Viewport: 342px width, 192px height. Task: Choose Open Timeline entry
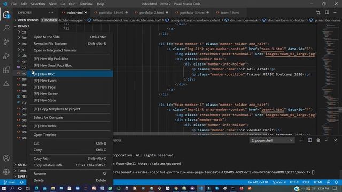click(x=70, y=135)
